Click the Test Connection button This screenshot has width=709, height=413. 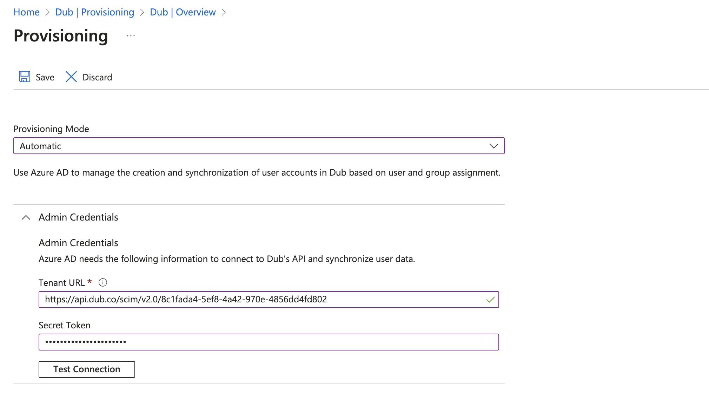click(87, 369)
